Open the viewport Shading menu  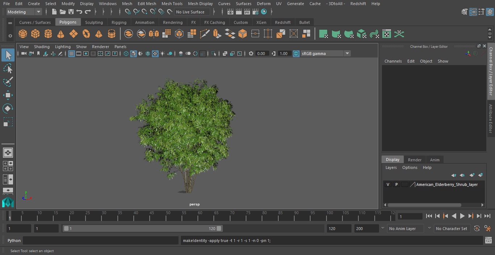(42, 47)
